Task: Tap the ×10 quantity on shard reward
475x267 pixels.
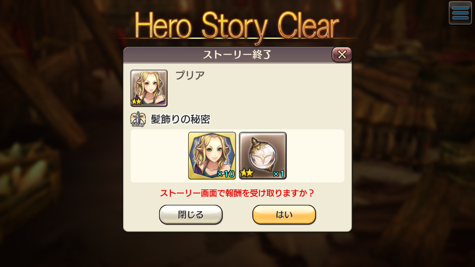Action: (226, 174)
